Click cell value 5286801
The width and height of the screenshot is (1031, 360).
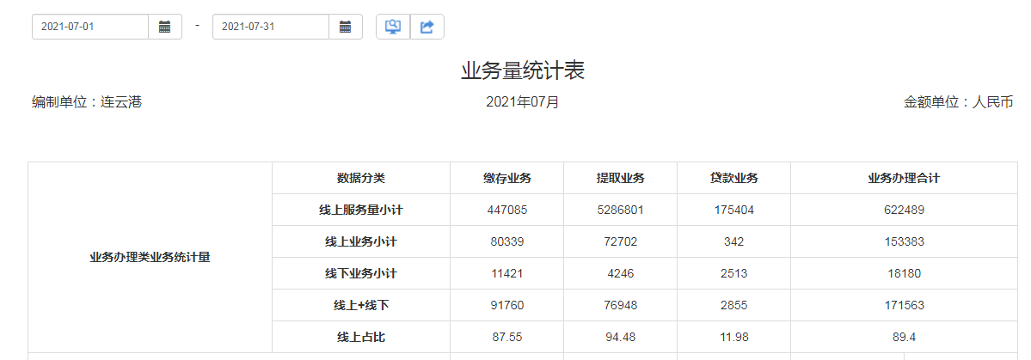[620, 211]
